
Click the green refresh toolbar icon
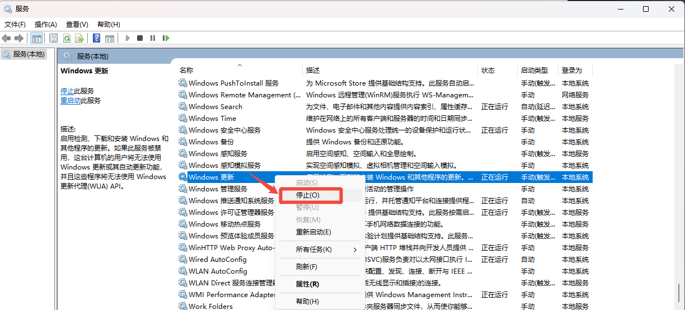coord(67,38)
